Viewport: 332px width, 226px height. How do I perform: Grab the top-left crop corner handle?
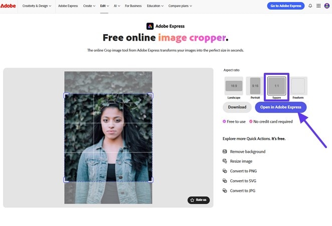pyautogui.click(x=66, y=95)
